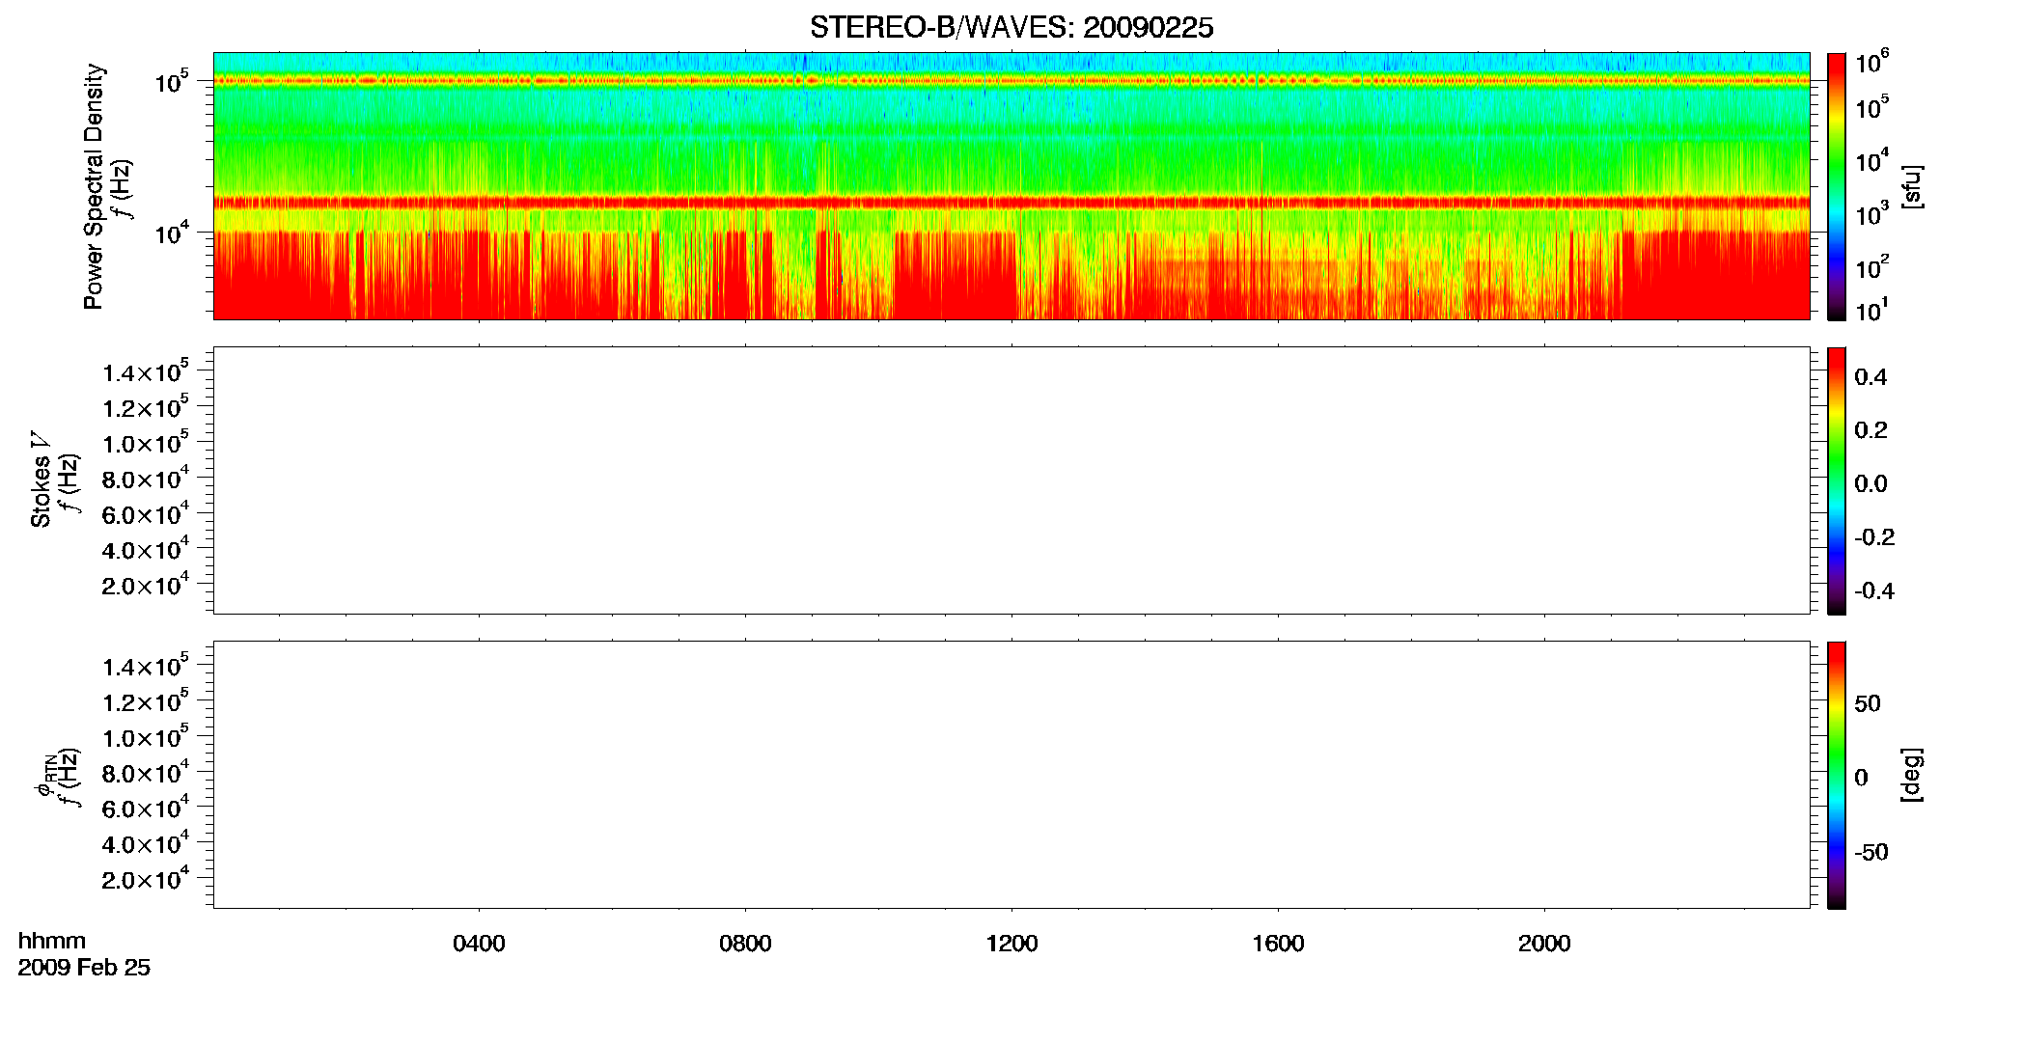The width and height of the screenshot is (2023, 1042).
Task: Click the Stokes V color bar
Action: pos(1837,480)
